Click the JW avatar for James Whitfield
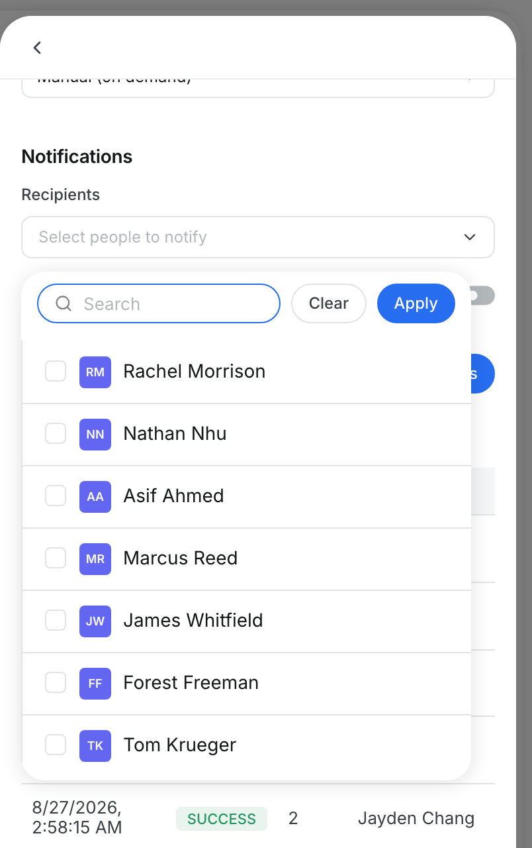 click(x=95, y=621)
